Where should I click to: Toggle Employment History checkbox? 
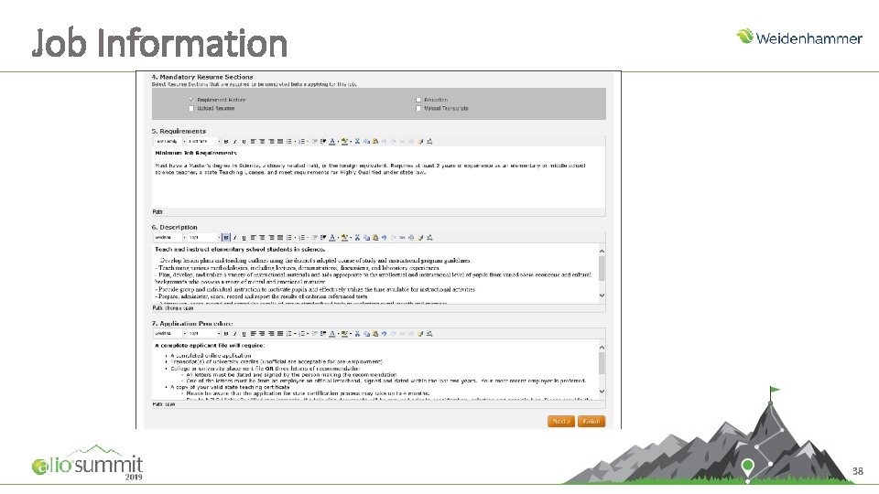coord(191,100)
